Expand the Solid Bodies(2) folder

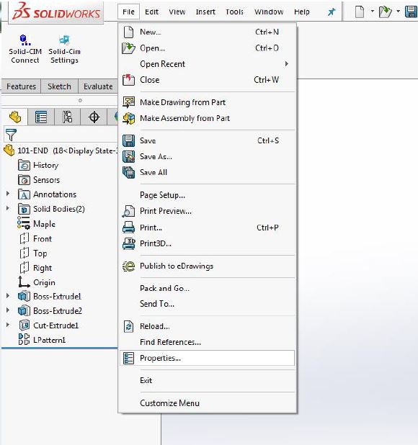[8, 208]
